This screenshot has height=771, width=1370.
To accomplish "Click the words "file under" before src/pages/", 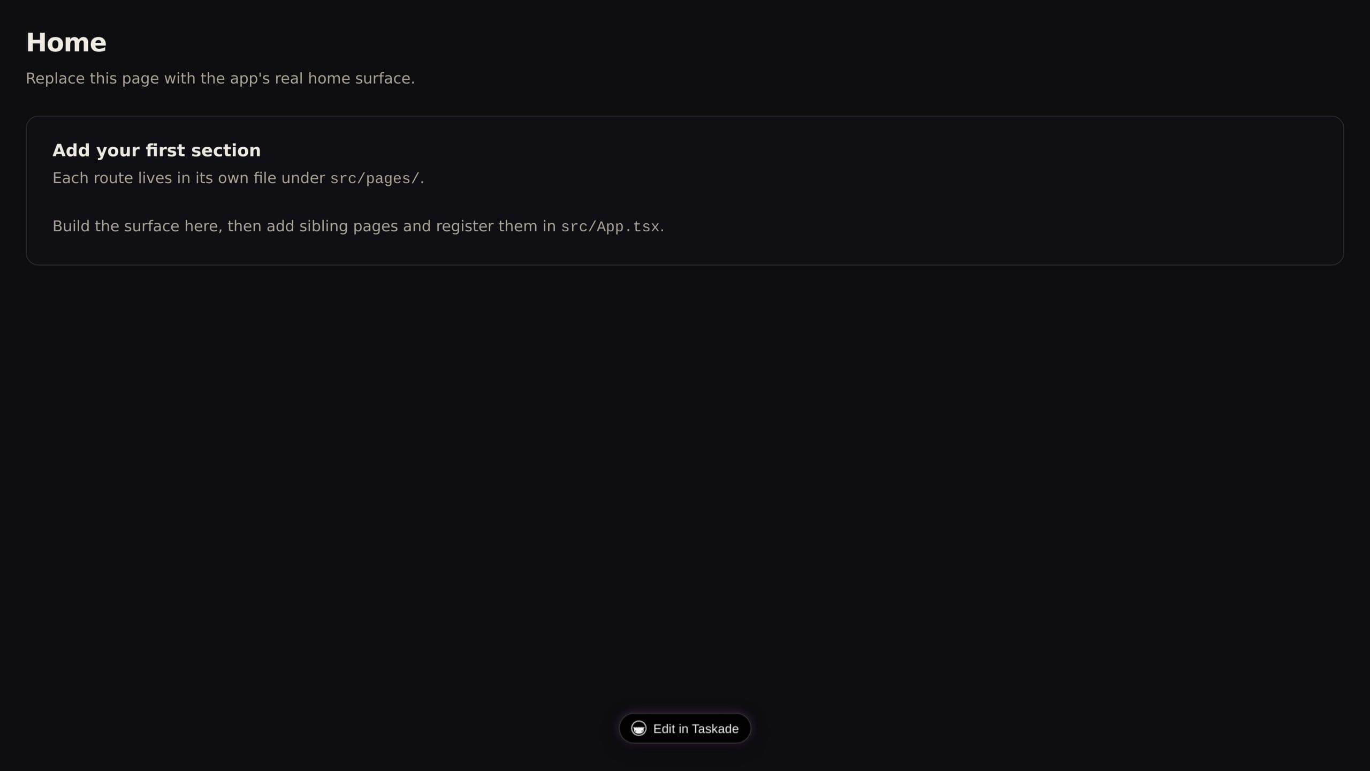I will [x=289, y=178].
